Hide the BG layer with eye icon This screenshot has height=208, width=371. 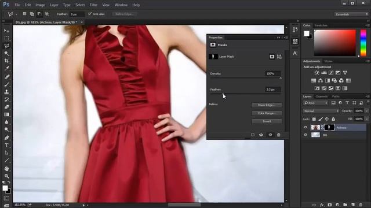[305, 135]
